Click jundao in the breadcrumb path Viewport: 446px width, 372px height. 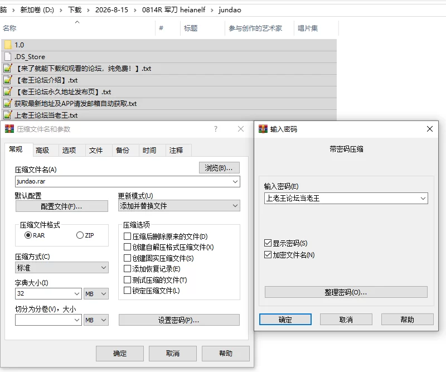(x=230, y=10)
